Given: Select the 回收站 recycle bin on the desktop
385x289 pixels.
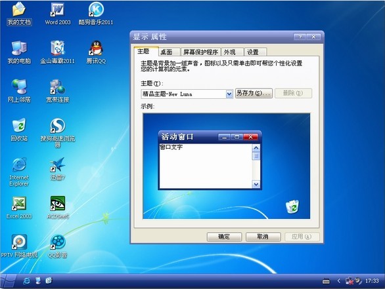Looking at the screenshot, I should [x=19, y=130].
